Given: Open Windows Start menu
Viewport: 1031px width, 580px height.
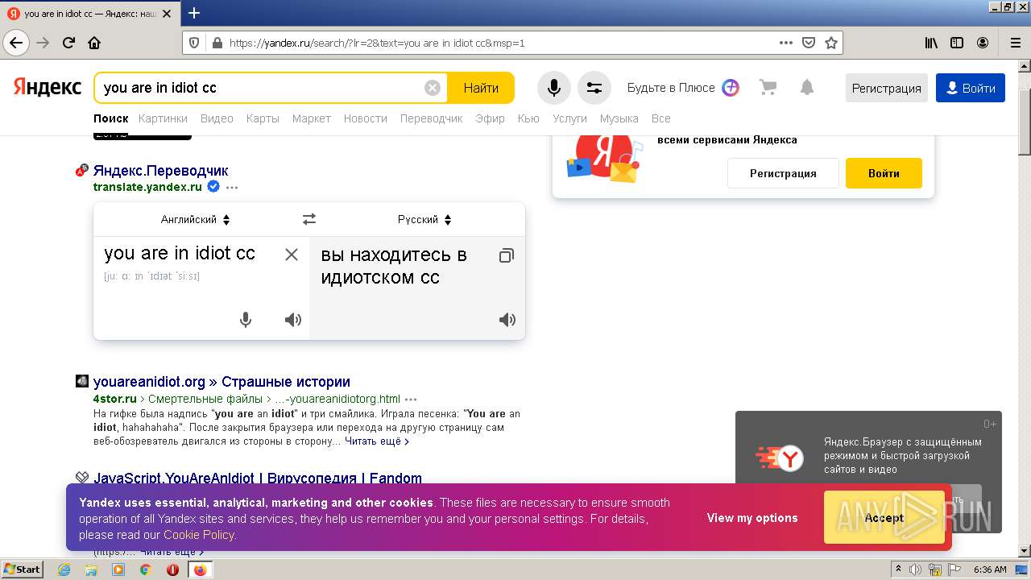Looking at the screenshot, I should click(x=23, y=570).
